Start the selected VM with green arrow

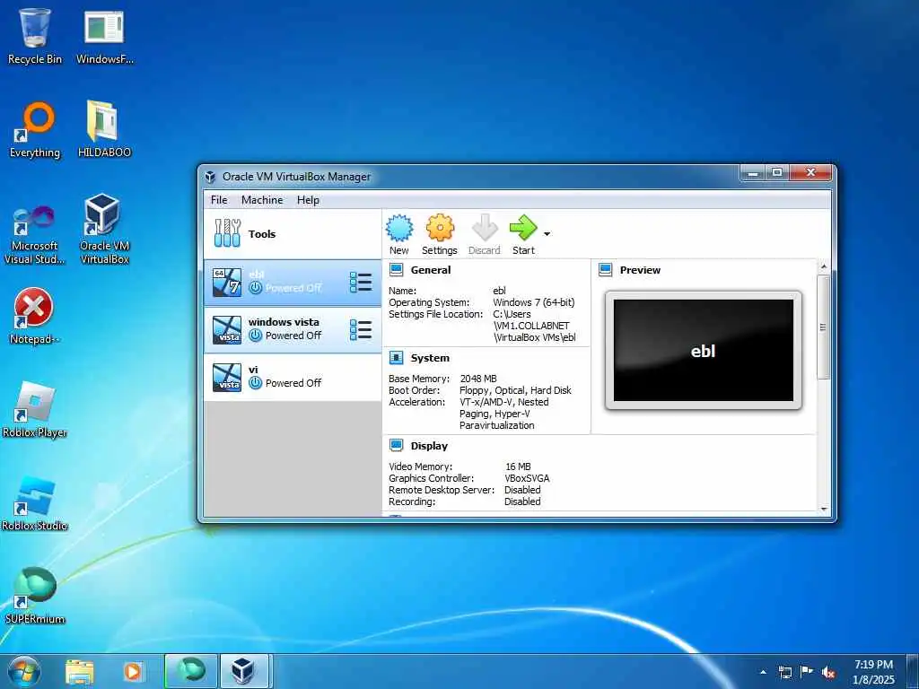pyautogui.click(x=523, y=234)
